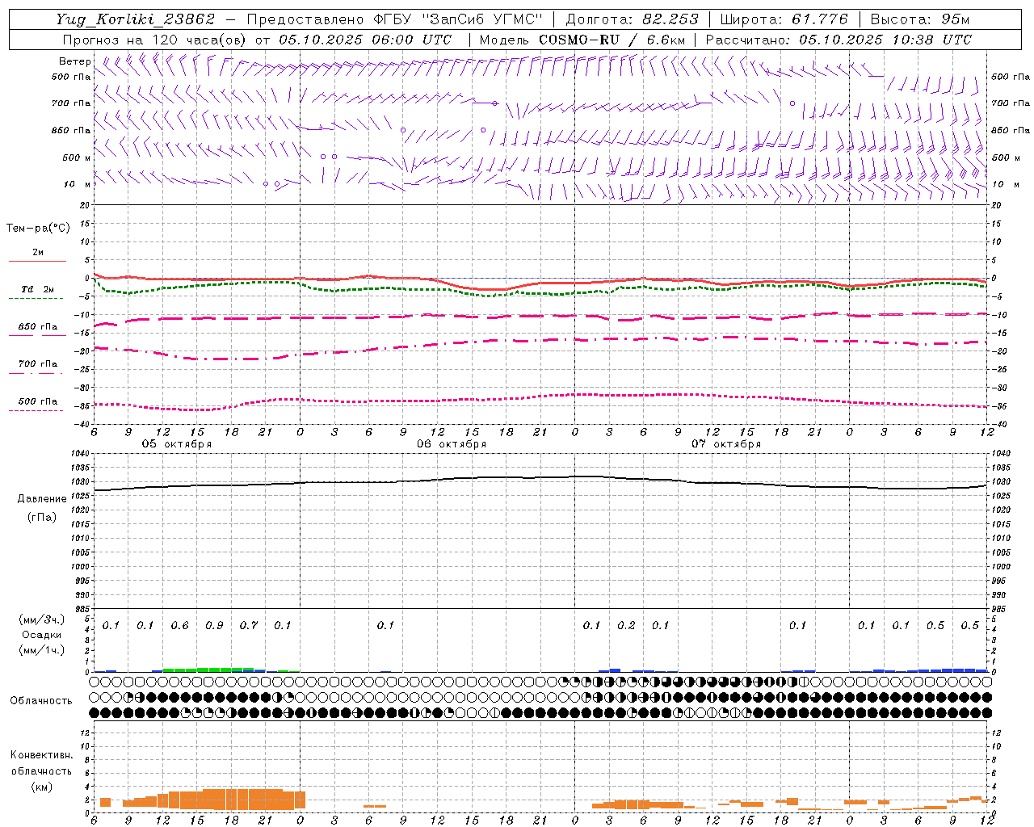This screenshot has width=1034, height=827.
Task: Click the 06 октября date label
Action: [x=452, y=444]
